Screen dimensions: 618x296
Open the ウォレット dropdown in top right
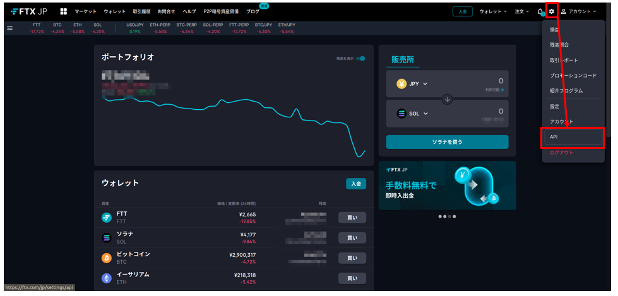coord(493,11)
